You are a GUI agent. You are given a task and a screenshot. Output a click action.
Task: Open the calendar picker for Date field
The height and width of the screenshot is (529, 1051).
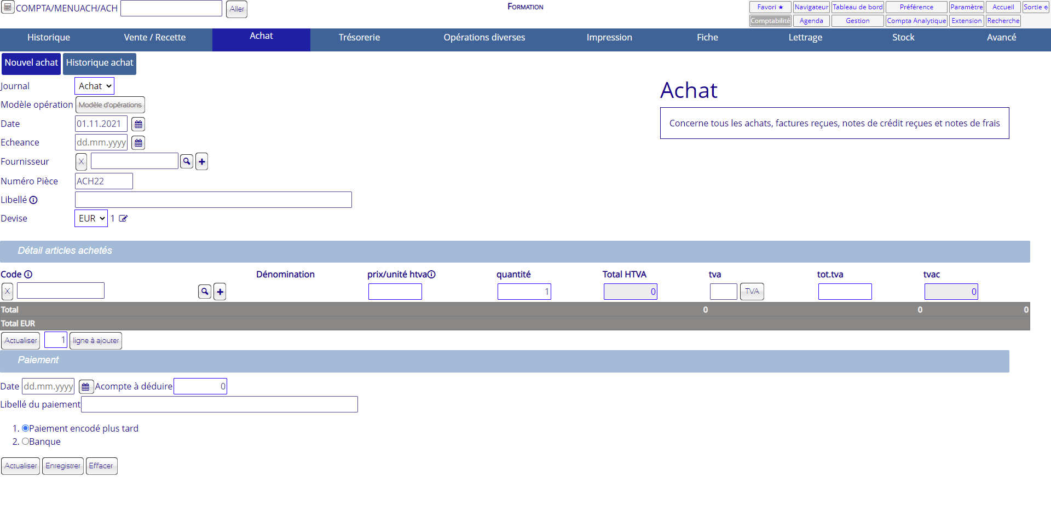(138, 124)
